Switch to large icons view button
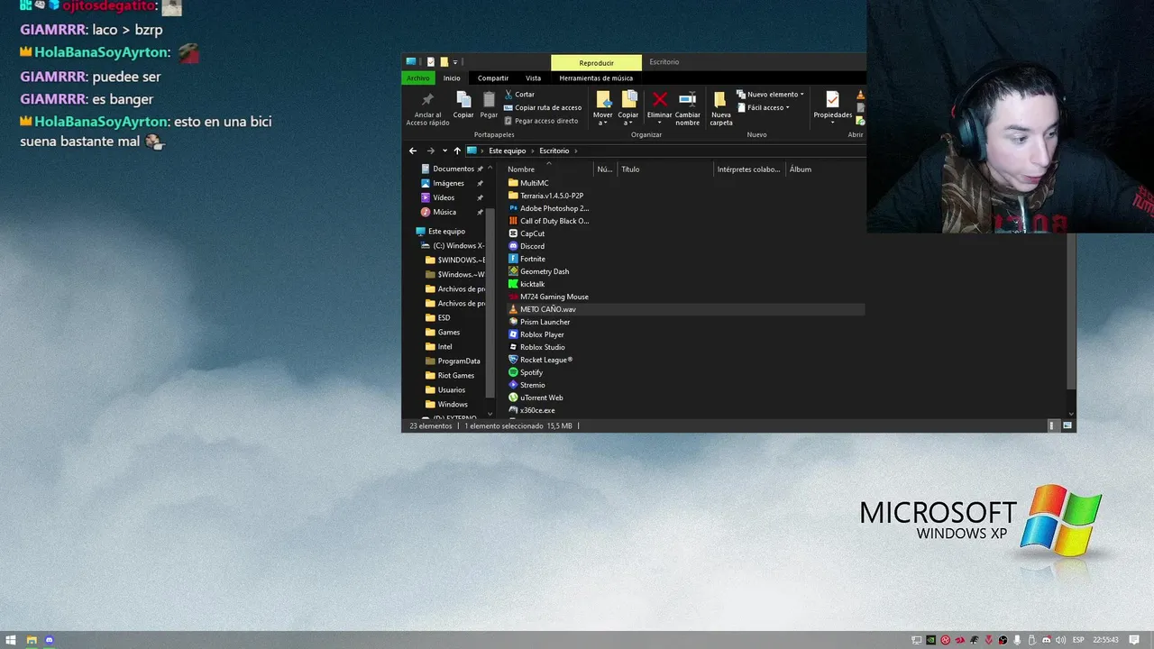This screenshot has height=649, width=1154. point(1067,425)
